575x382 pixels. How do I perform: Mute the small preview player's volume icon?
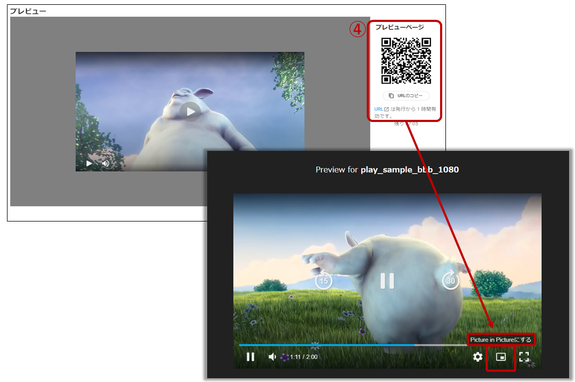tap(105, 163)
